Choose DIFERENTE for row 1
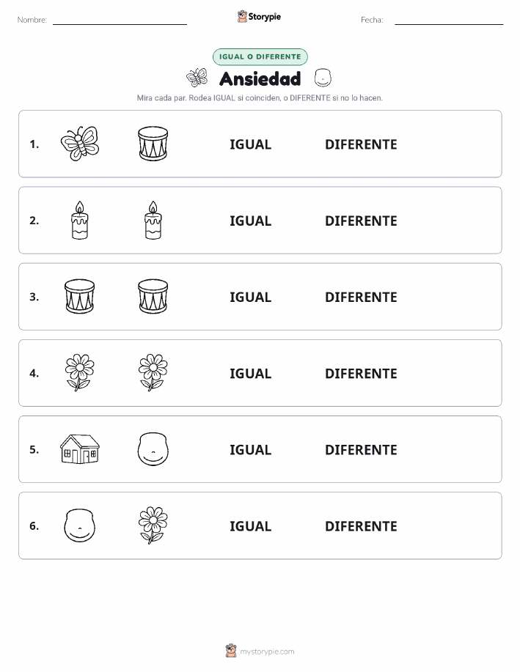 pyautogui.click(x=361, y=144)
